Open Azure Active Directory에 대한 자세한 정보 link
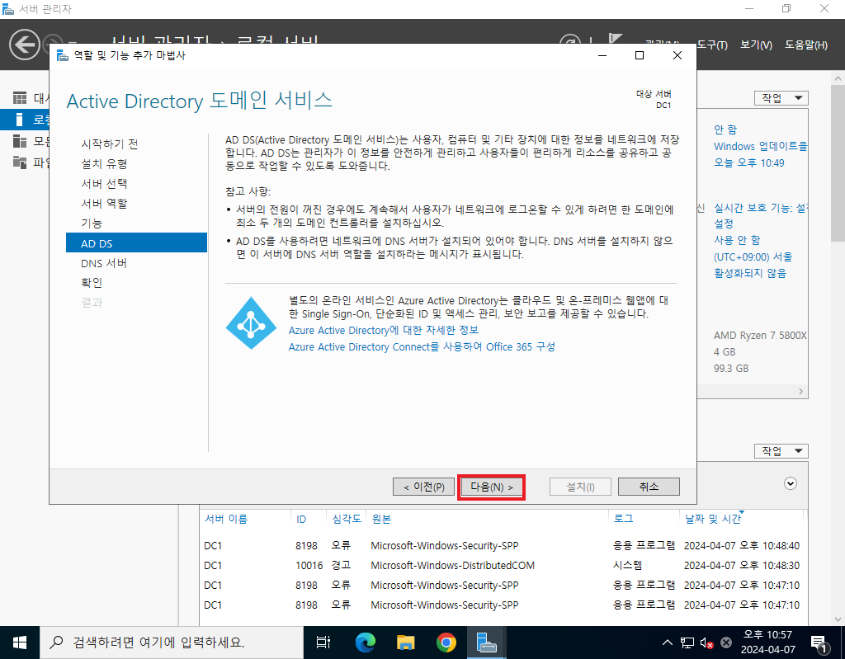This screenshot has height=659, width=845. (x=383, y=330)
